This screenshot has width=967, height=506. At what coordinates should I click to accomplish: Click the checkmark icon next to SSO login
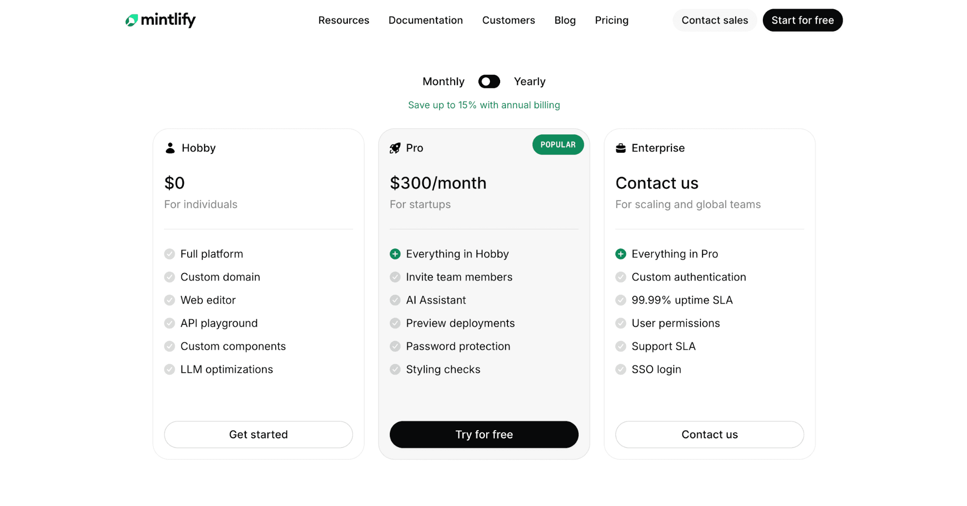click(x=621, y=369)
